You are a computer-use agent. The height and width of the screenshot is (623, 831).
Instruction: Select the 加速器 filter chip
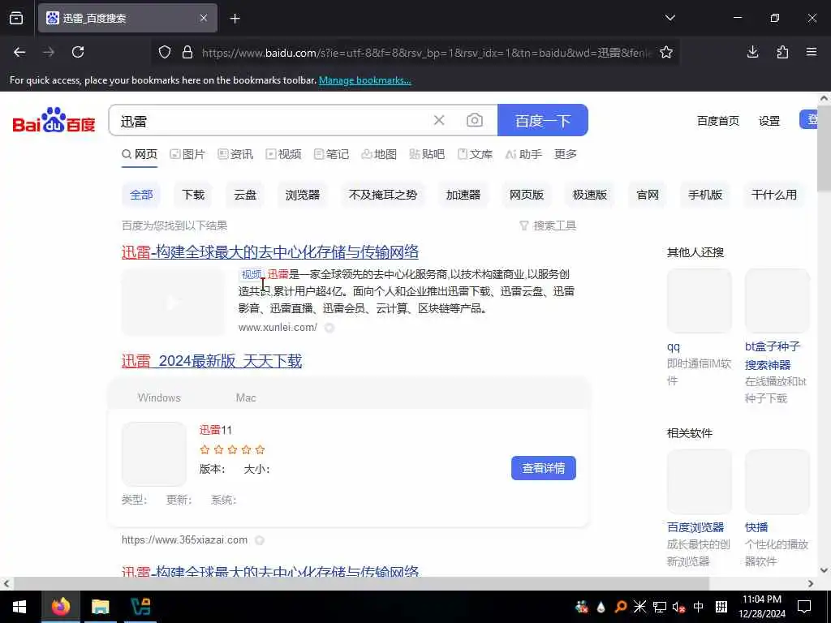coord(463,195)
